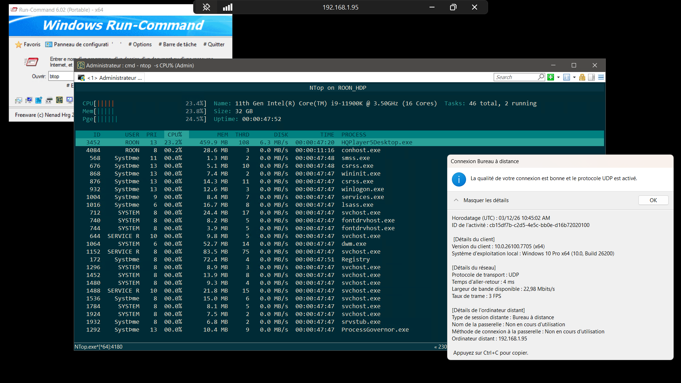Click the active console info icon
The width and height of the screenshot is (681, 383).
click(566, 77)
